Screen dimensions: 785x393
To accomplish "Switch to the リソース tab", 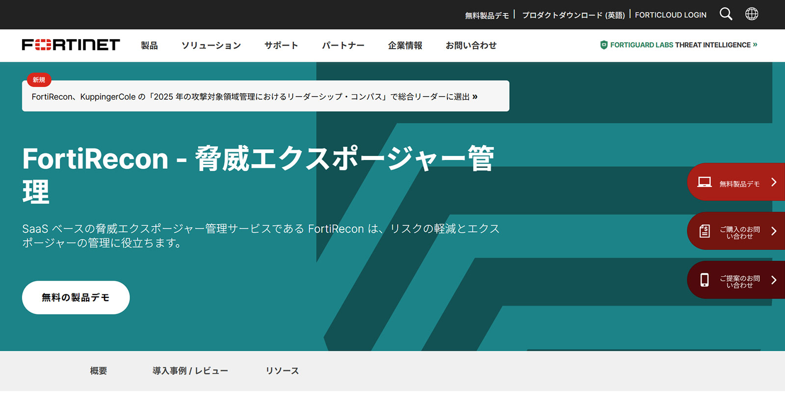I will click(x=282, y=371).
